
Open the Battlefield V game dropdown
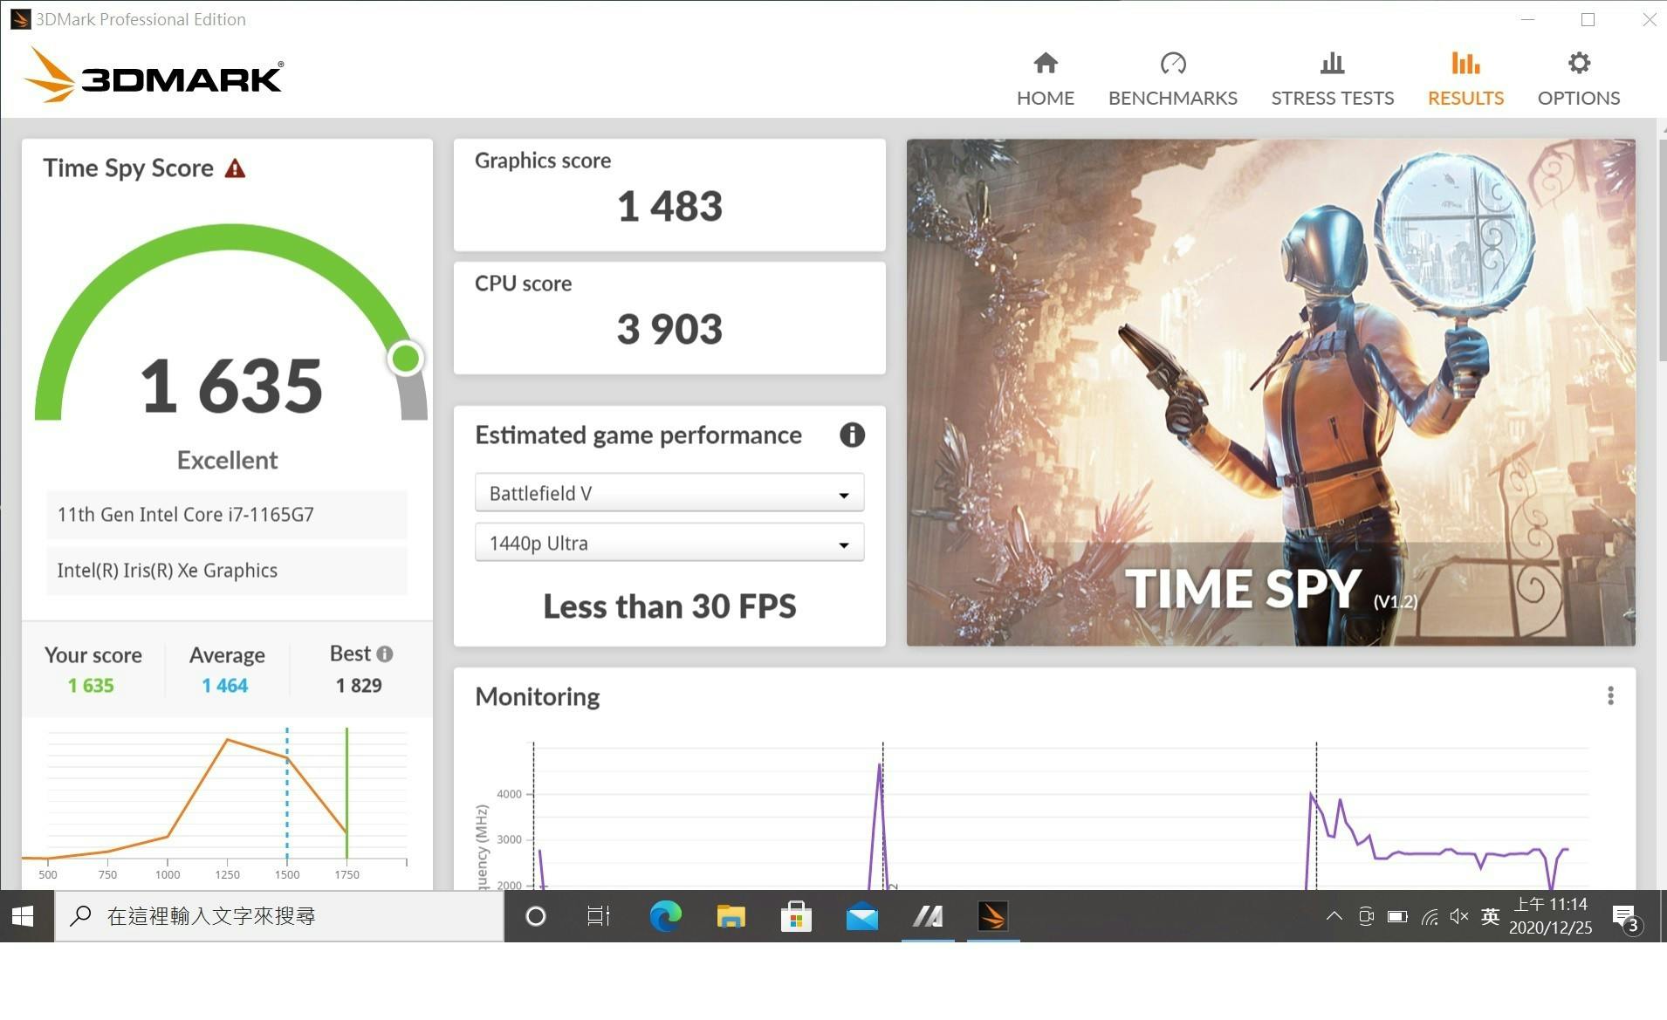(669, 493)
